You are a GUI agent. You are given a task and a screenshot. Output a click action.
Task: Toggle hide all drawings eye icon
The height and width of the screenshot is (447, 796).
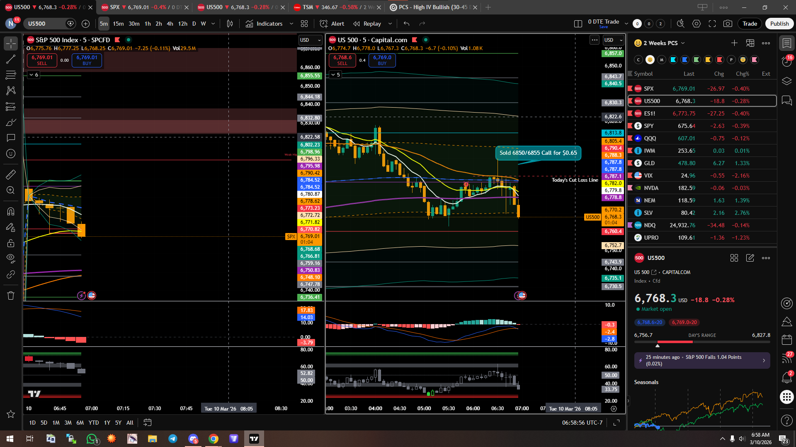point(11,258)
